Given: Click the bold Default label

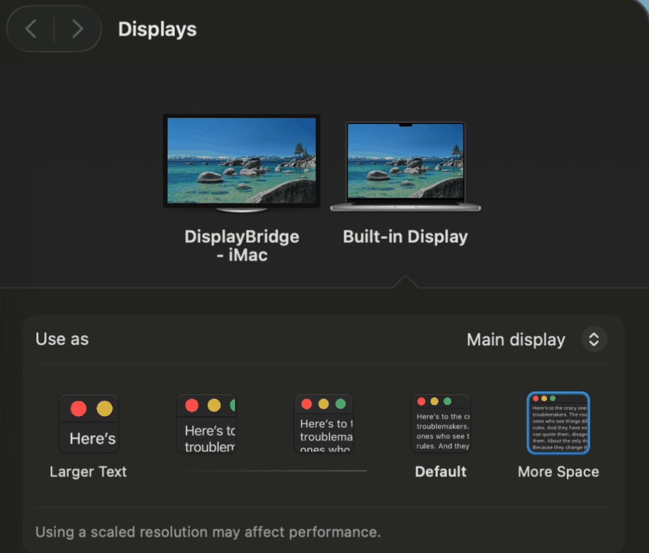Looking at the screenshot, I should pyautogui.click(x=441, y=472).
